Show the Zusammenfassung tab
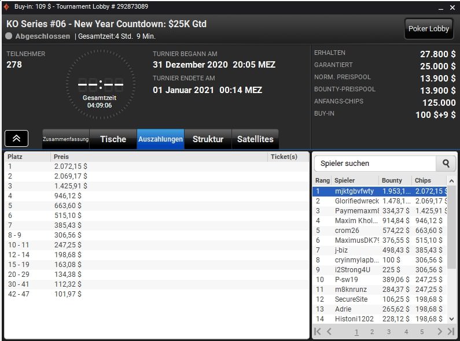 (x=66, y=139)
